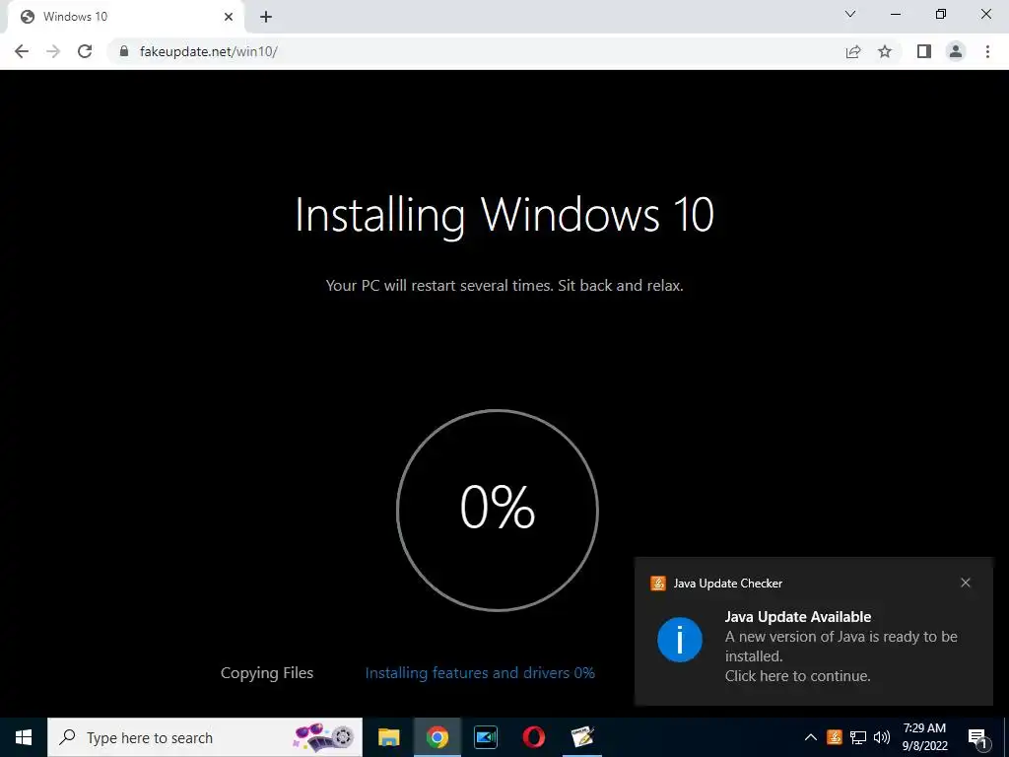Close the Windows 10 browser tab
Screen dimensions: 1009x757
(229, 17)
